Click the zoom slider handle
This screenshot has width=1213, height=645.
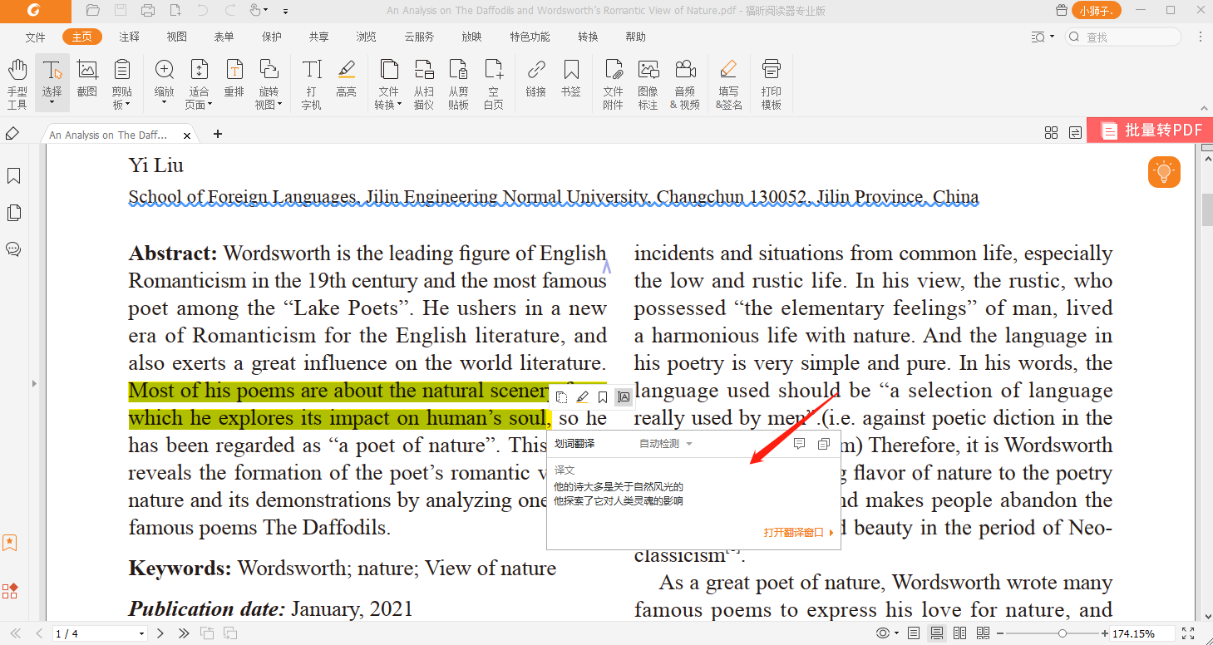(x=1063, y=633)
